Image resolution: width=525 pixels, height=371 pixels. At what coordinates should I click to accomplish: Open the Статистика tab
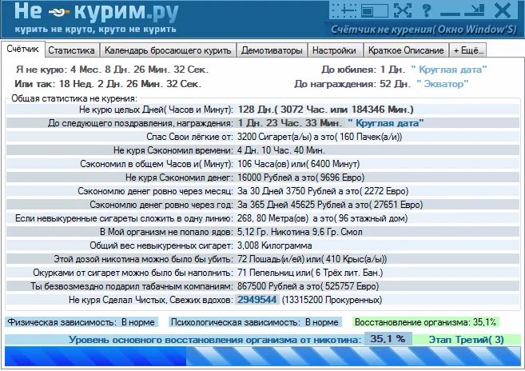(71, 50)
